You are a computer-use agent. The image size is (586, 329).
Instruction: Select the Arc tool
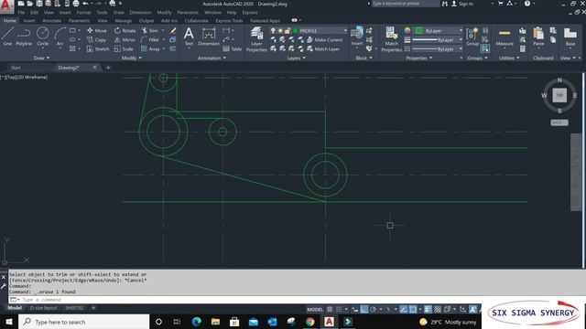coord(60,37)
